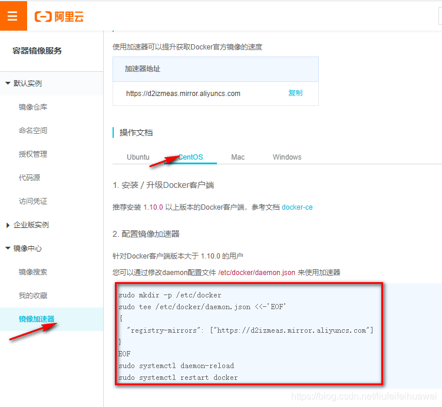Open 我的收藏 in sidebar
Screen dimensions: 442x407
(33, 296)
